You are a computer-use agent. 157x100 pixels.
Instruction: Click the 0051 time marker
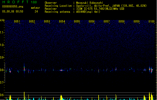[x=17, y=21]
